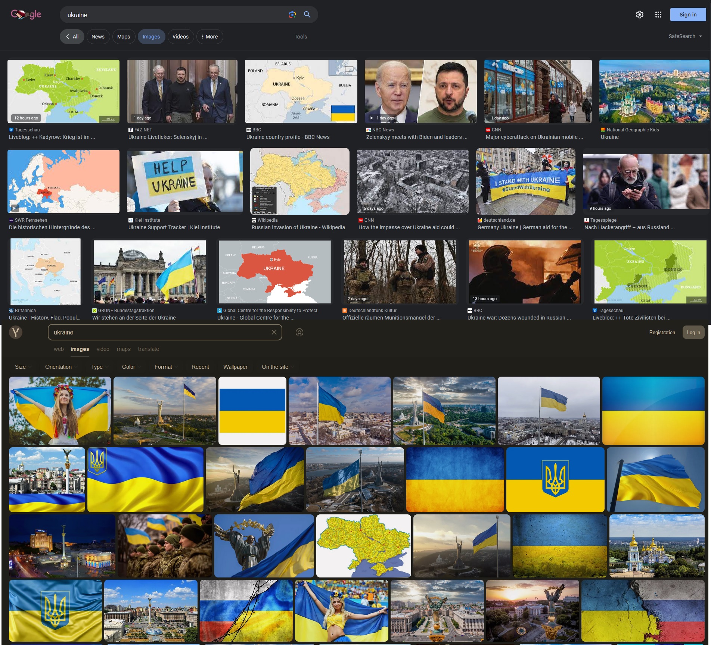The image size is (711, 651).
Task: Open the red Ukraine map with Kyiv thumbnail
Action: coord(275,272)
